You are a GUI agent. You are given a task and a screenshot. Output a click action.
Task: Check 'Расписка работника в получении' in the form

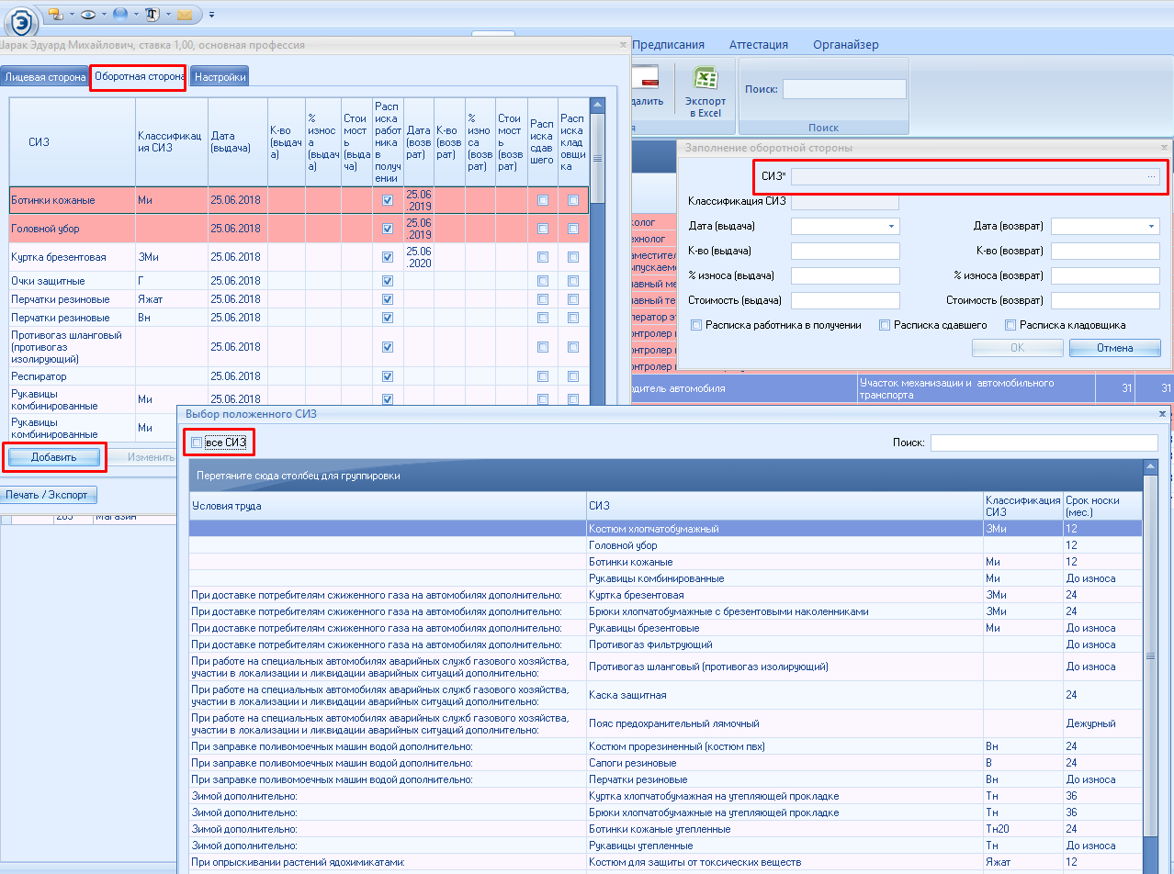point(697,325)
